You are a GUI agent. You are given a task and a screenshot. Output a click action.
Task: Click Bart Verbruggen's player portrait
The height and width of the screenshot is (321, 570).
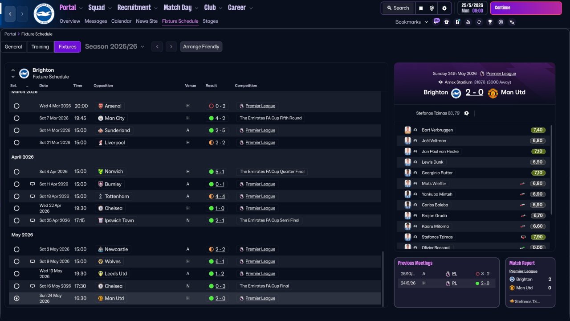407,130
